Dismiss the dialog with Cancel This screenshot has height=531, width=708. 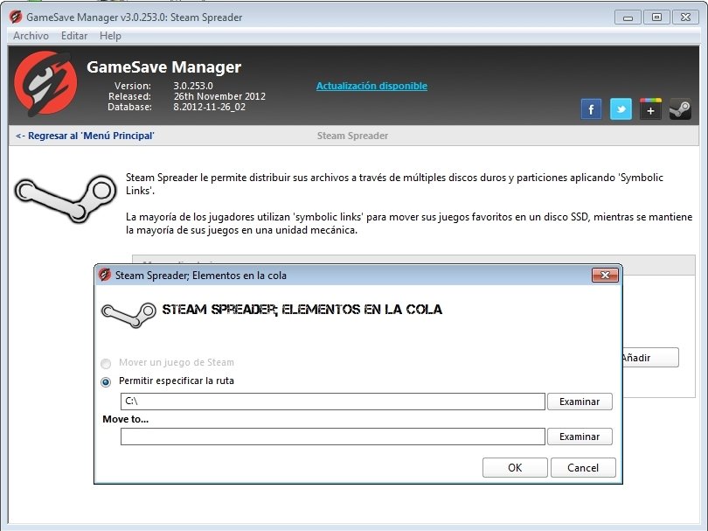tap(583, 467)
